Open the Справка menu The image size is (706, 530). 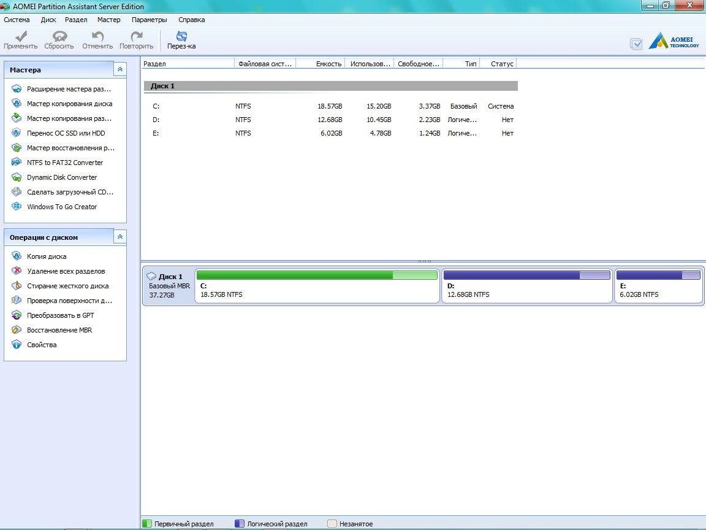click(191, 20)
